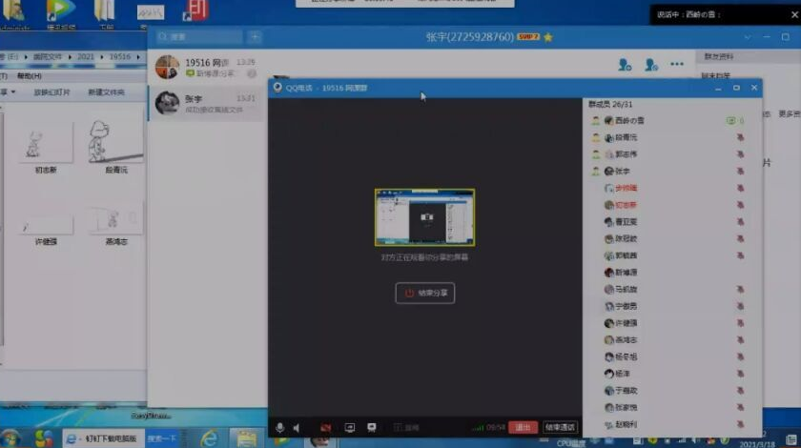Click the 群友资料 label in the right panel
The height and width of the screenshot is (448, 801).
[x=719, y=56]
